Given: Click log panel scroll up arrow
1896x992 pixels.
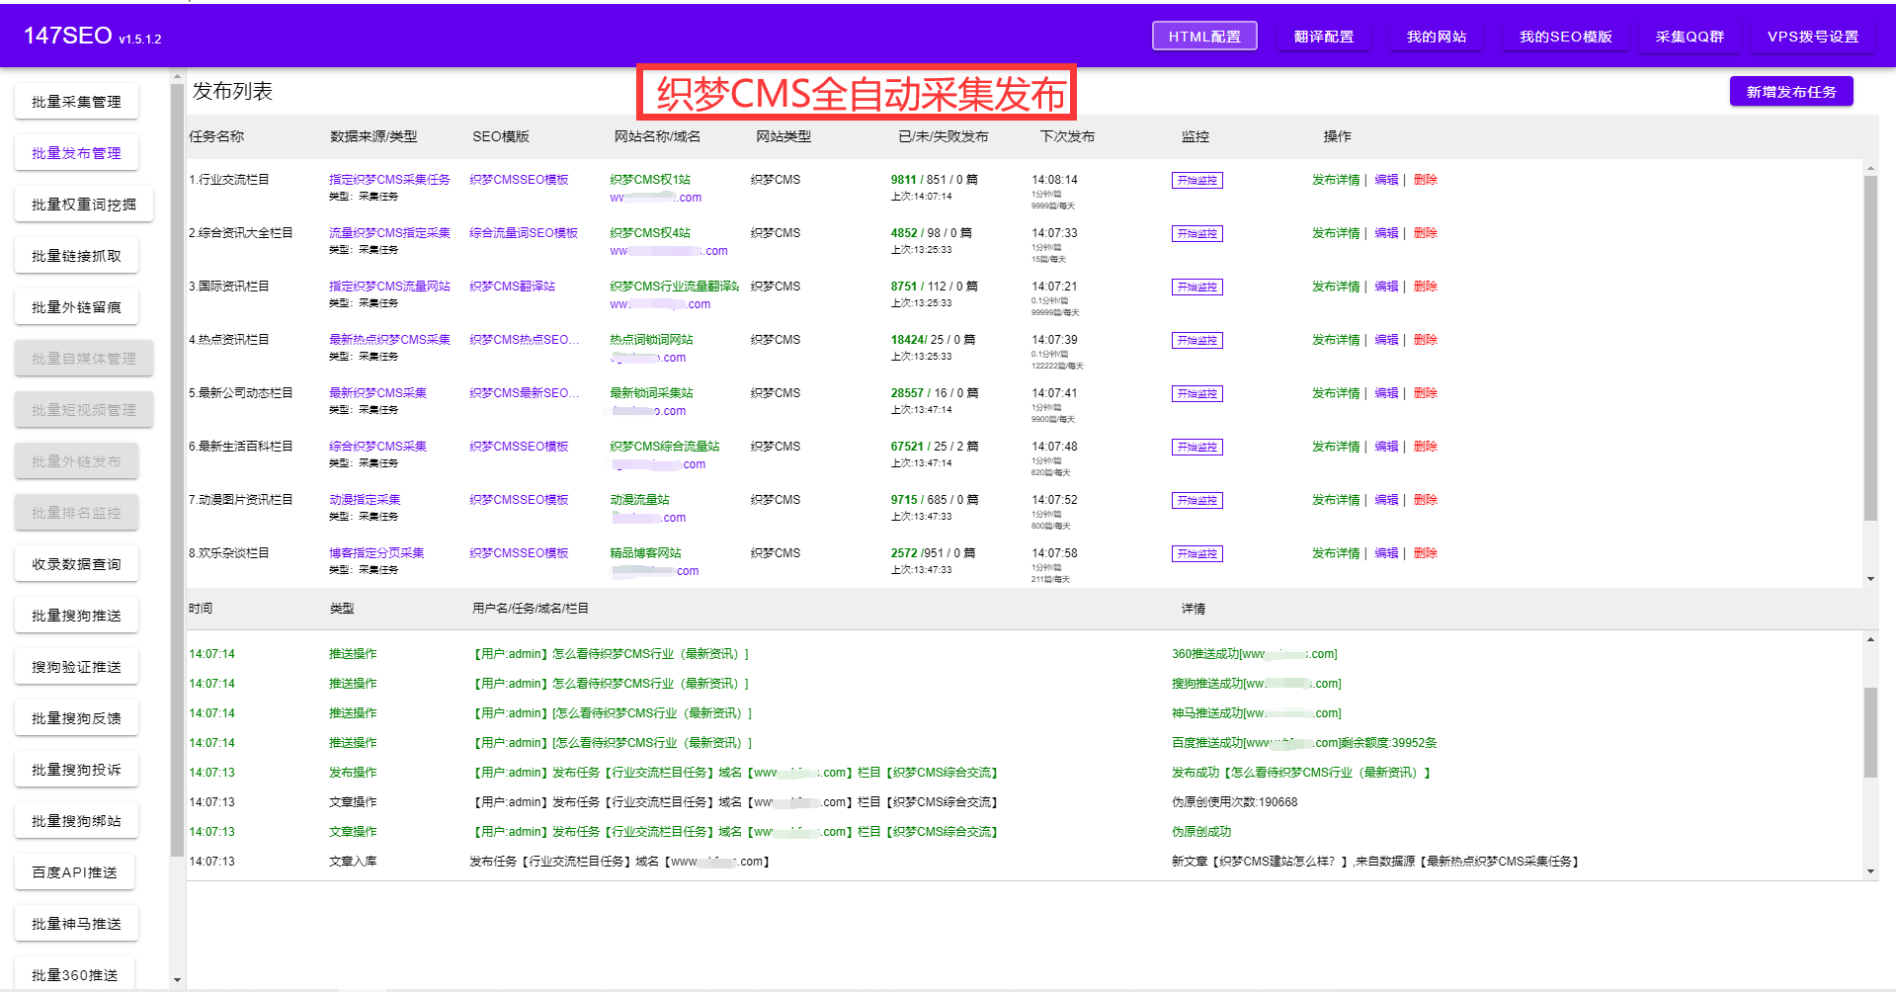Looking at the screenshot, I should pos(1870,640).
